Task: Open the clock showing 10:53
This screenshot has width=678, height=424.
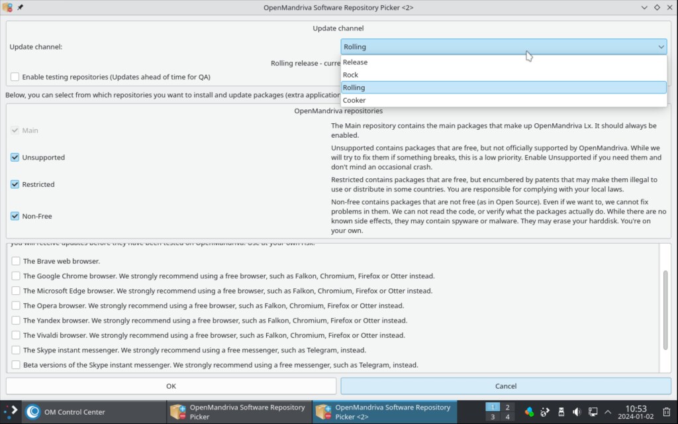Action: pos(636,412)
